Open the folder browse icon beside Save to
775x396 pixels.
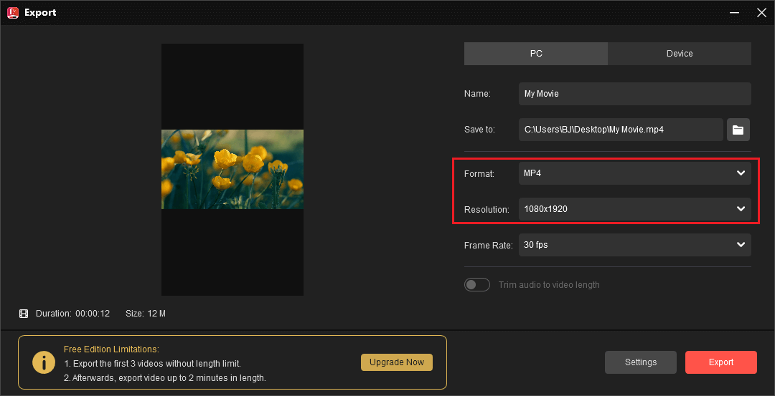pos(738,130)
